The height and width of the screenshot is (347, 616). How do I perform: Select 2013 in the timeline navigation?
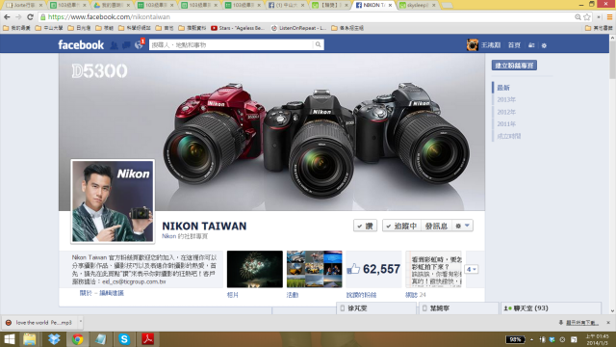click(x=506, y=99)
